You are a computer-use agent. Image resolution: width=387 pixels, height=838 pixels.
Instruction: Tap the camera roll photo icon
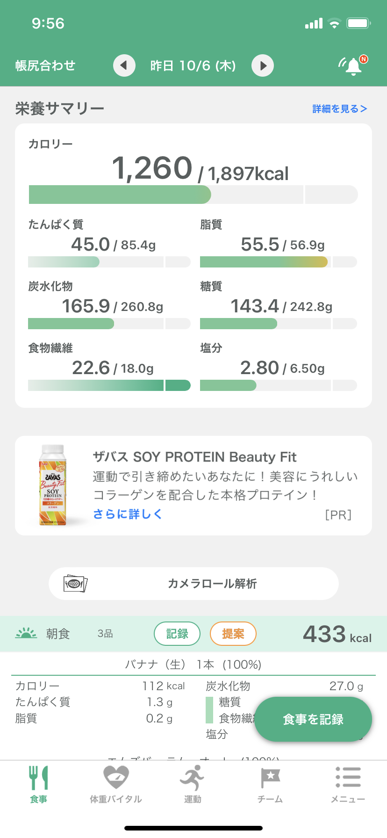point(75,584)
